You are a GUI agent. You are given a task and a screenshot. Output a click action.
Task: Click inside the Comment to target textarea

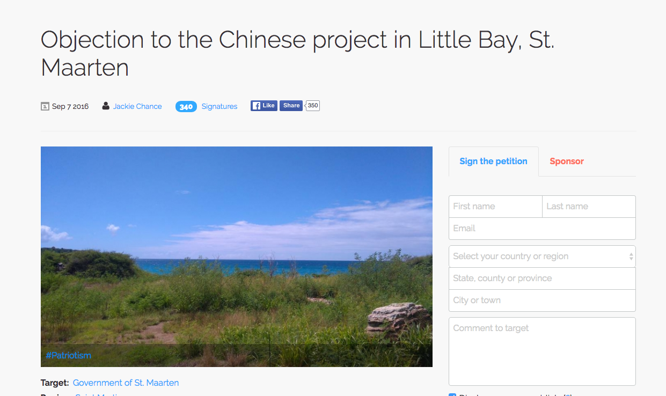[542, 351]
